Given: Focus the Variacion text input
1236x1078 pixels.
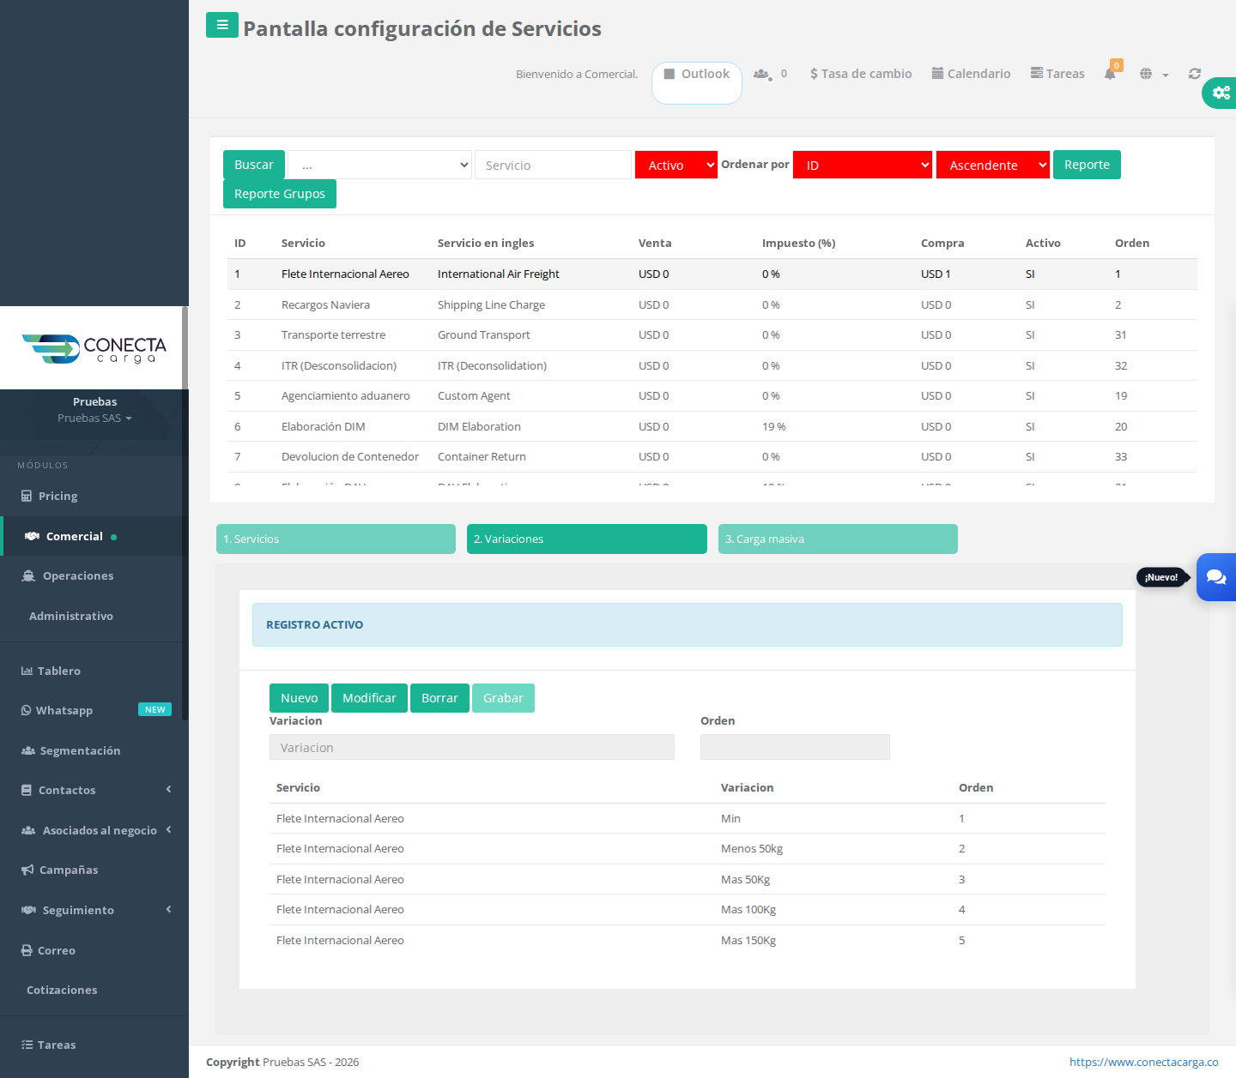Looking at the screenshot, I should point(472,747).
